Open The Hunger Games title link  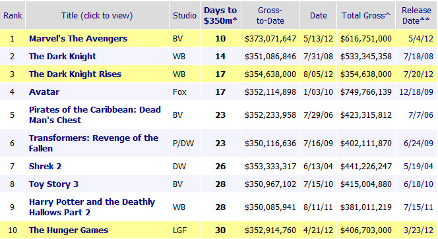[69, 230]
